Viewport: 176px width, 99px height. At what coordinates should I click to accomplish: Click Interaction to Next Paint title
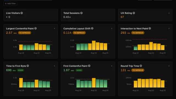click(134, 29)
